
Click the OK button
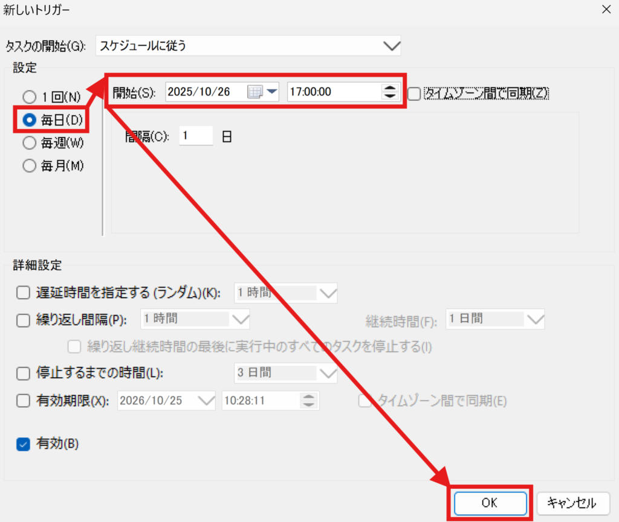pyautogui.click(x=490, y=503)
